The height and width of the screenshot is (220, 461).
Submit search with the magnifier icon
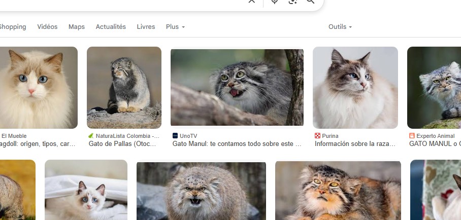tap(311, 1)
